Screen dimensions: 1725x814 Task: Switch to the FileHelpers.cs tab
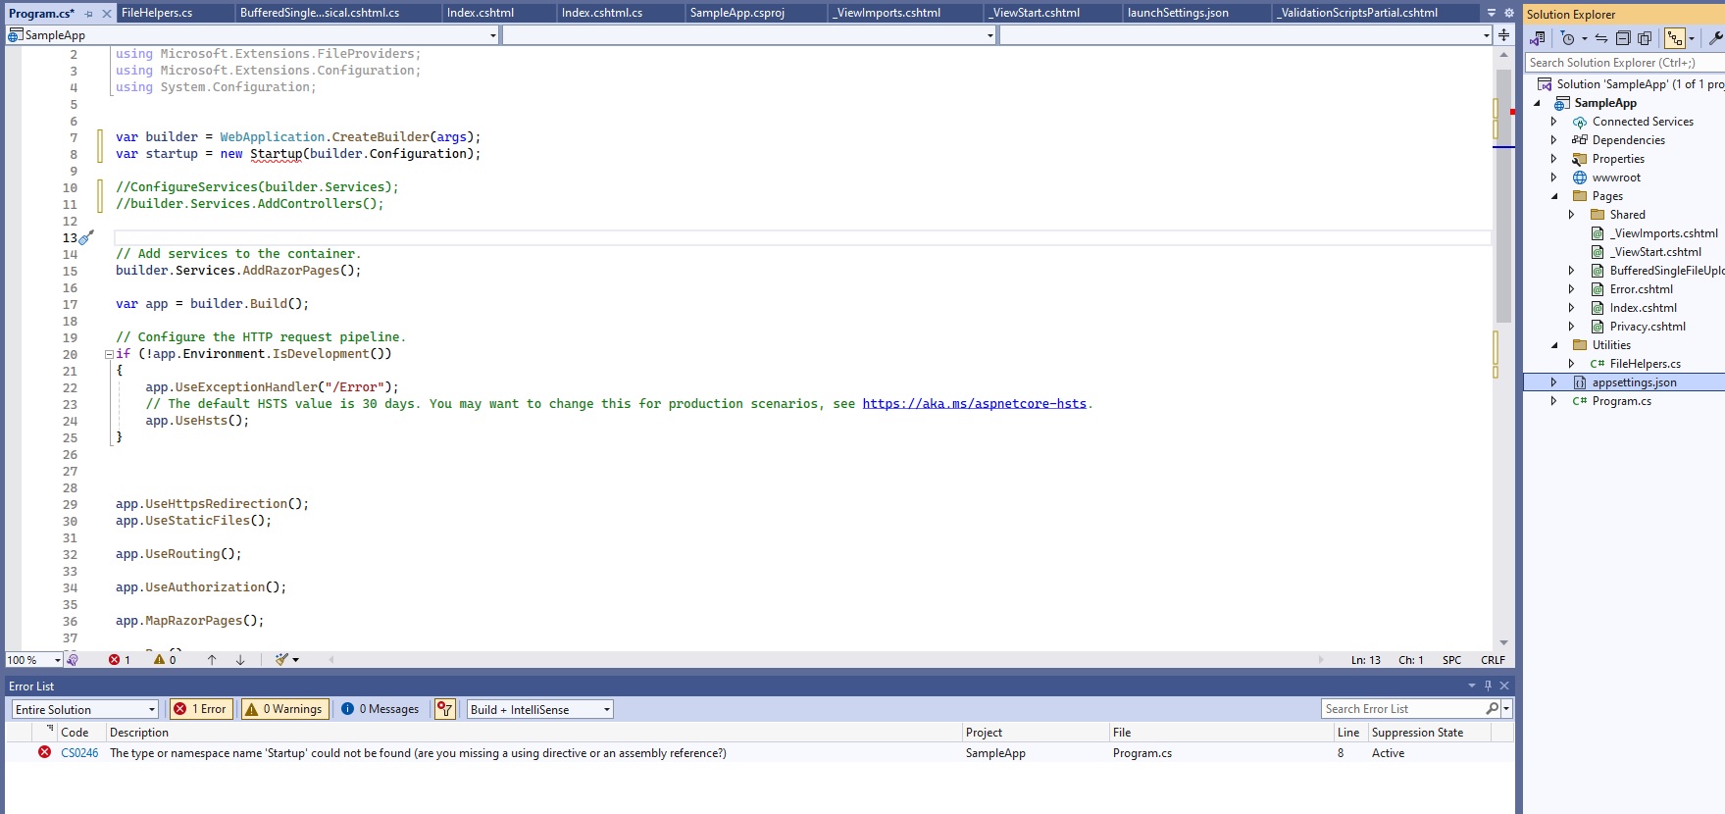coord(157,13)
